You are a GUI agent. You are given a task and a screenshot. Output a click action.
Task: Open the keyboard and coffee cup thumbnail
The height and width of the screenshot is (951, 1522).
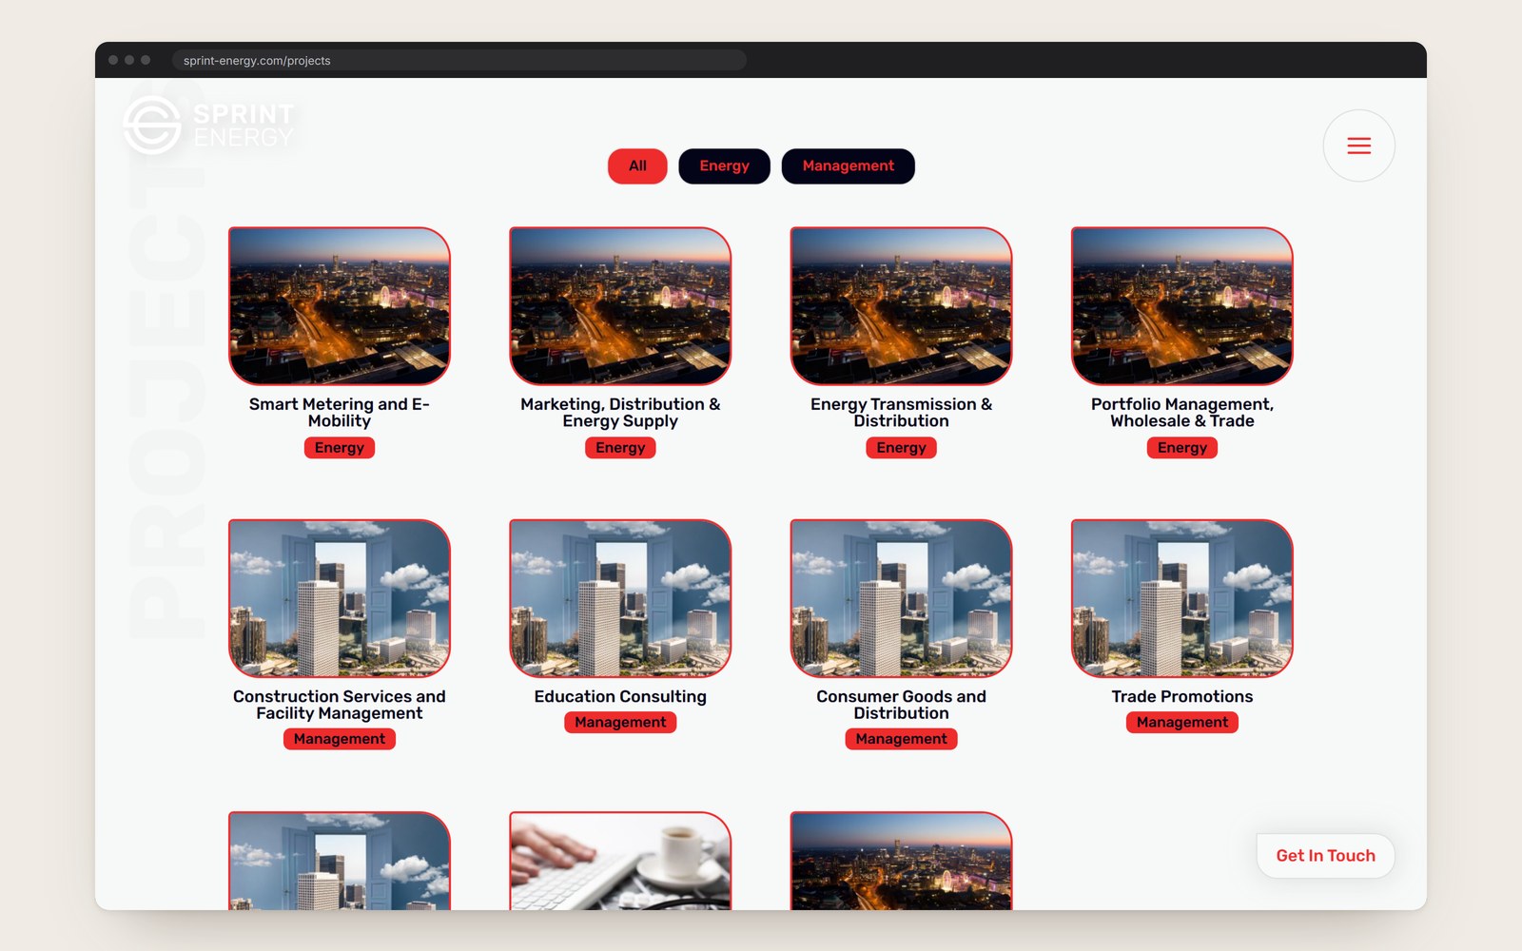click(620, 861)
